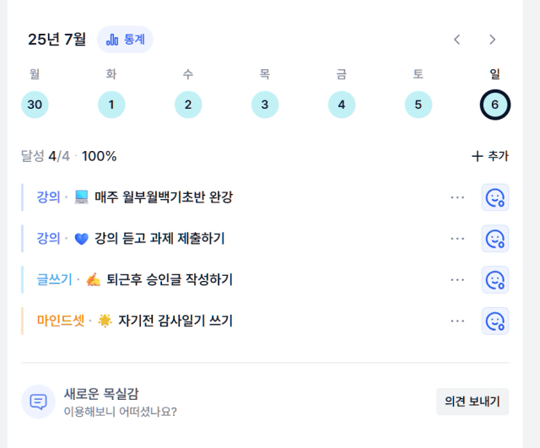Image resolution: width=540 pixels, height=448 pixels.
Task: Select Wednesday date 2
Action: point(188,105)
